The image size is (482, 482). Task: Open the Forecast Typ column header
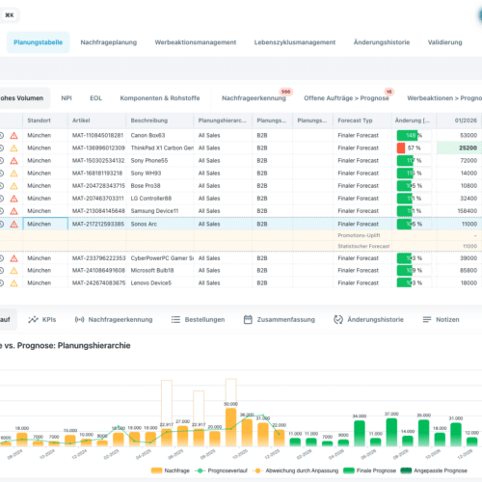(x=355, y=120)
